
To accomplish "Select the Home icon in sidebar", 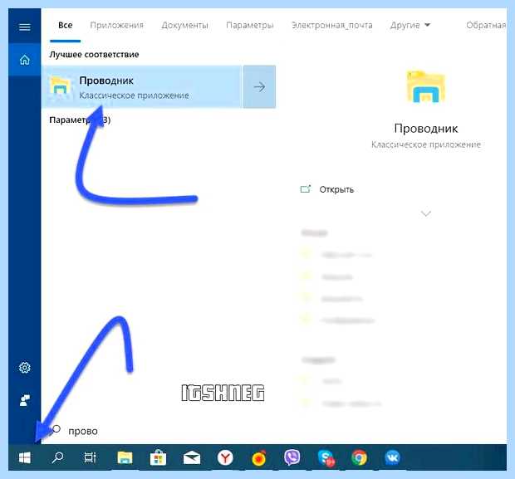I will click(x=25, y=60).
